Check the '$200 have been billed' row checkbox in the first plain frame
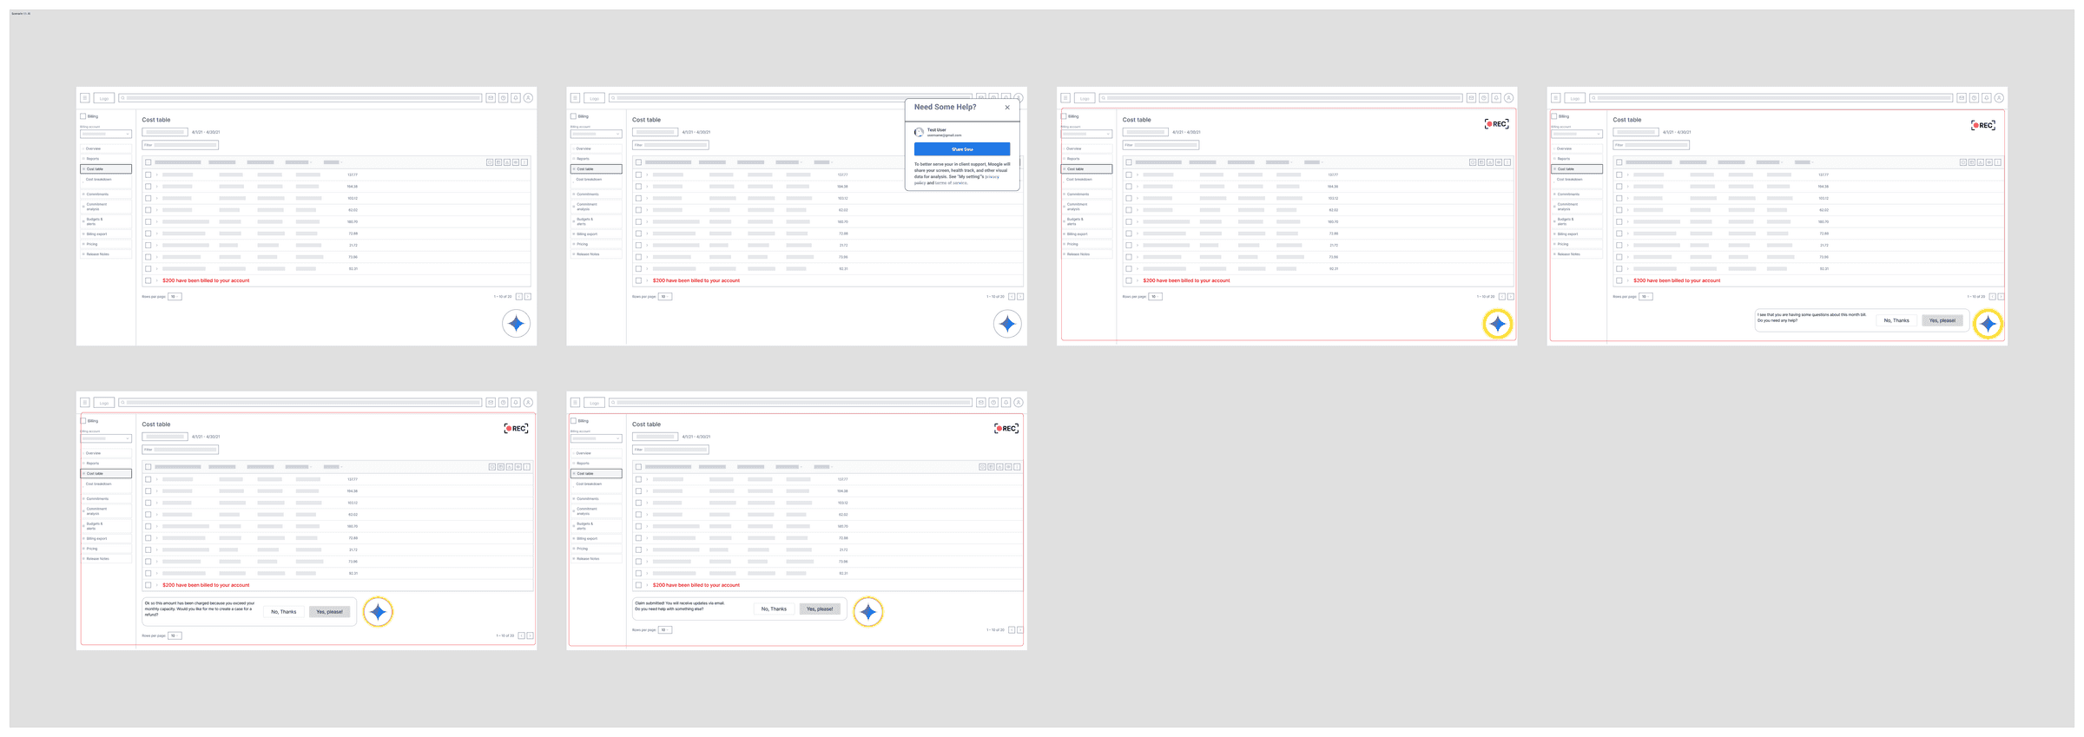The height and width of the screenshot is (737, 2084). 148,280
